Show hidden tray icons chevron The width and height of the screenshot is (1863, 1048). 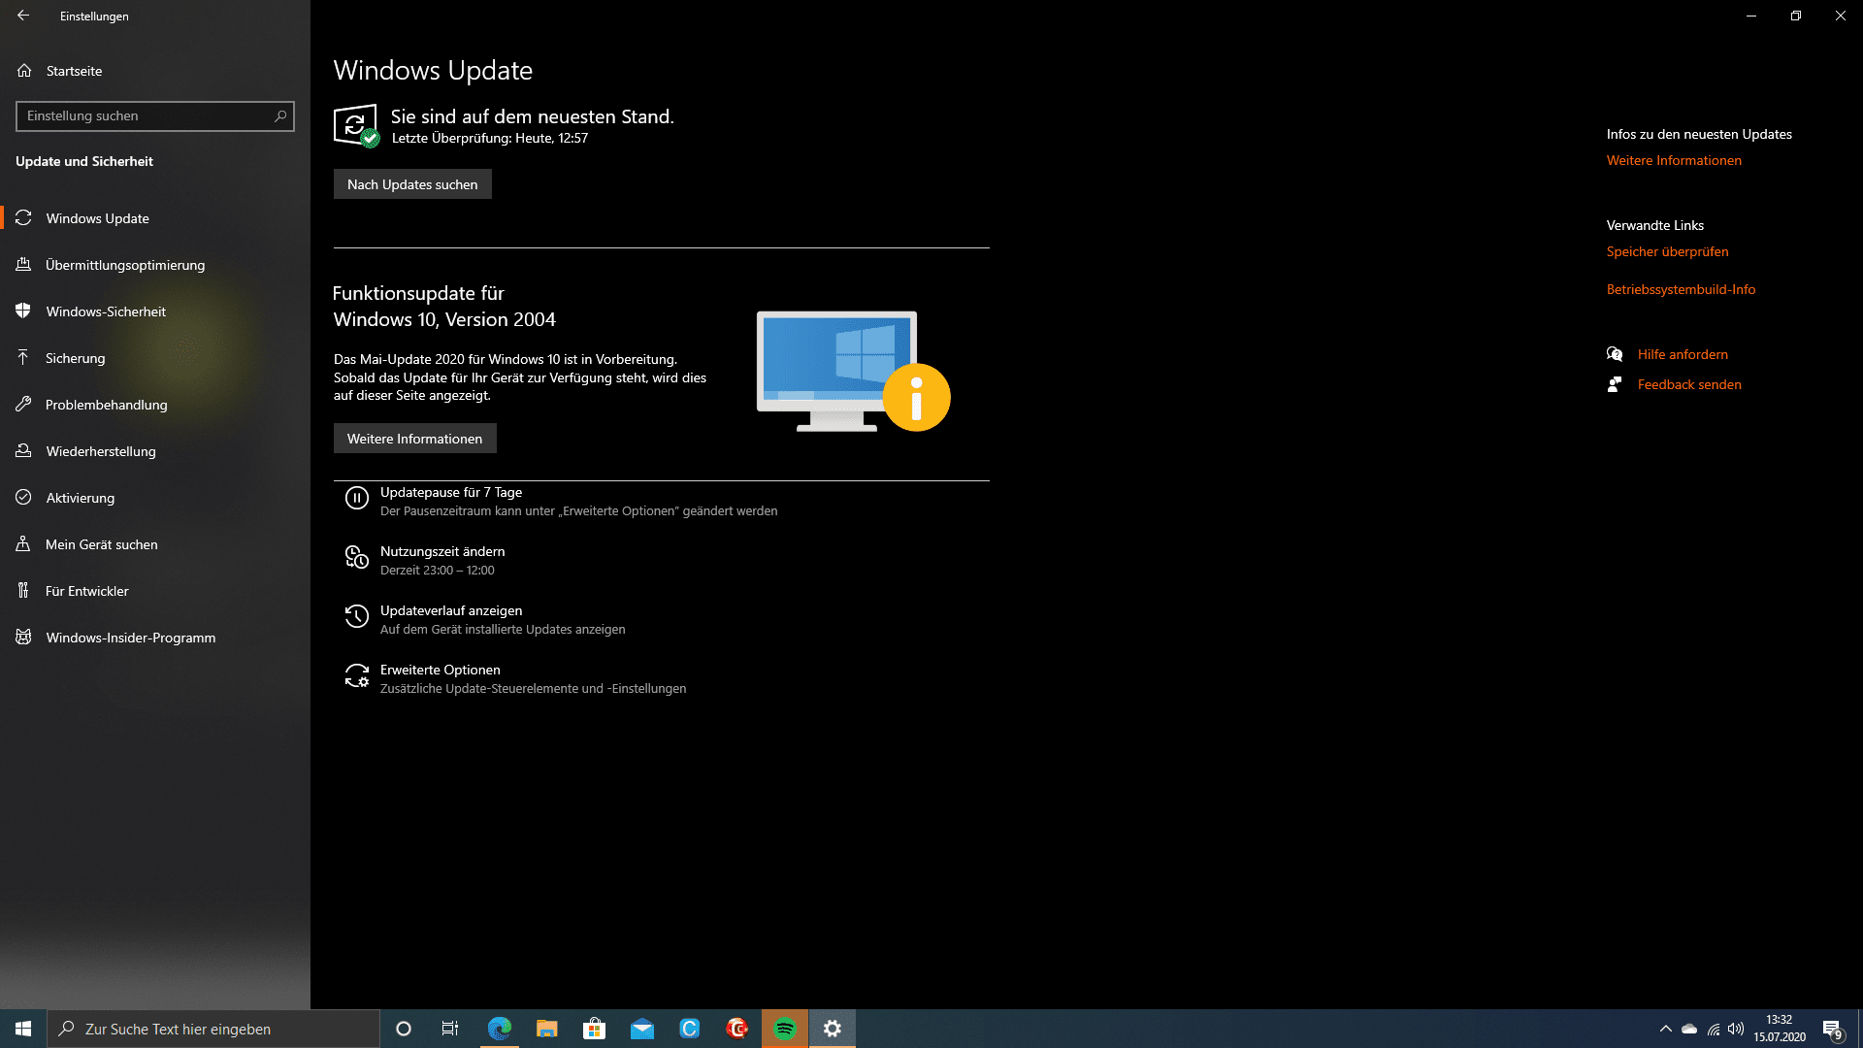1666,1029
